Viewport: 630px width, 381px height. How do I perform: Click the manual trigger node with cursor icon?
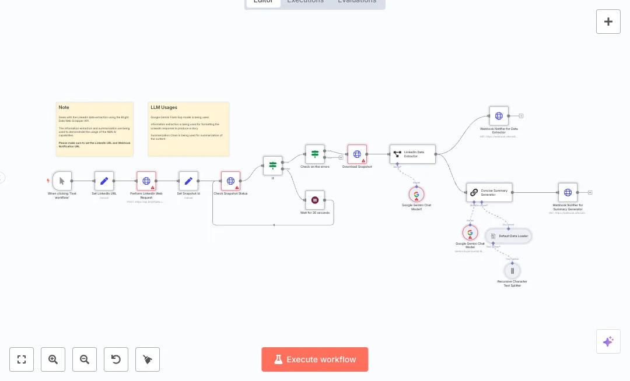click(x=62, y=181)
